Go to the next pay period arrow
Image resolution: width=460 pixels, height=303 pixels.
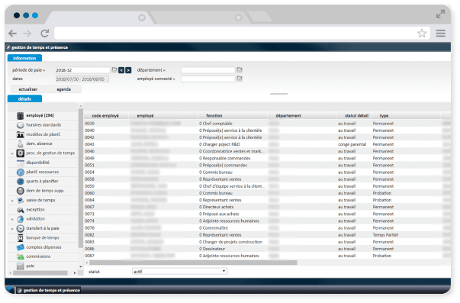(x=128, y=70)
